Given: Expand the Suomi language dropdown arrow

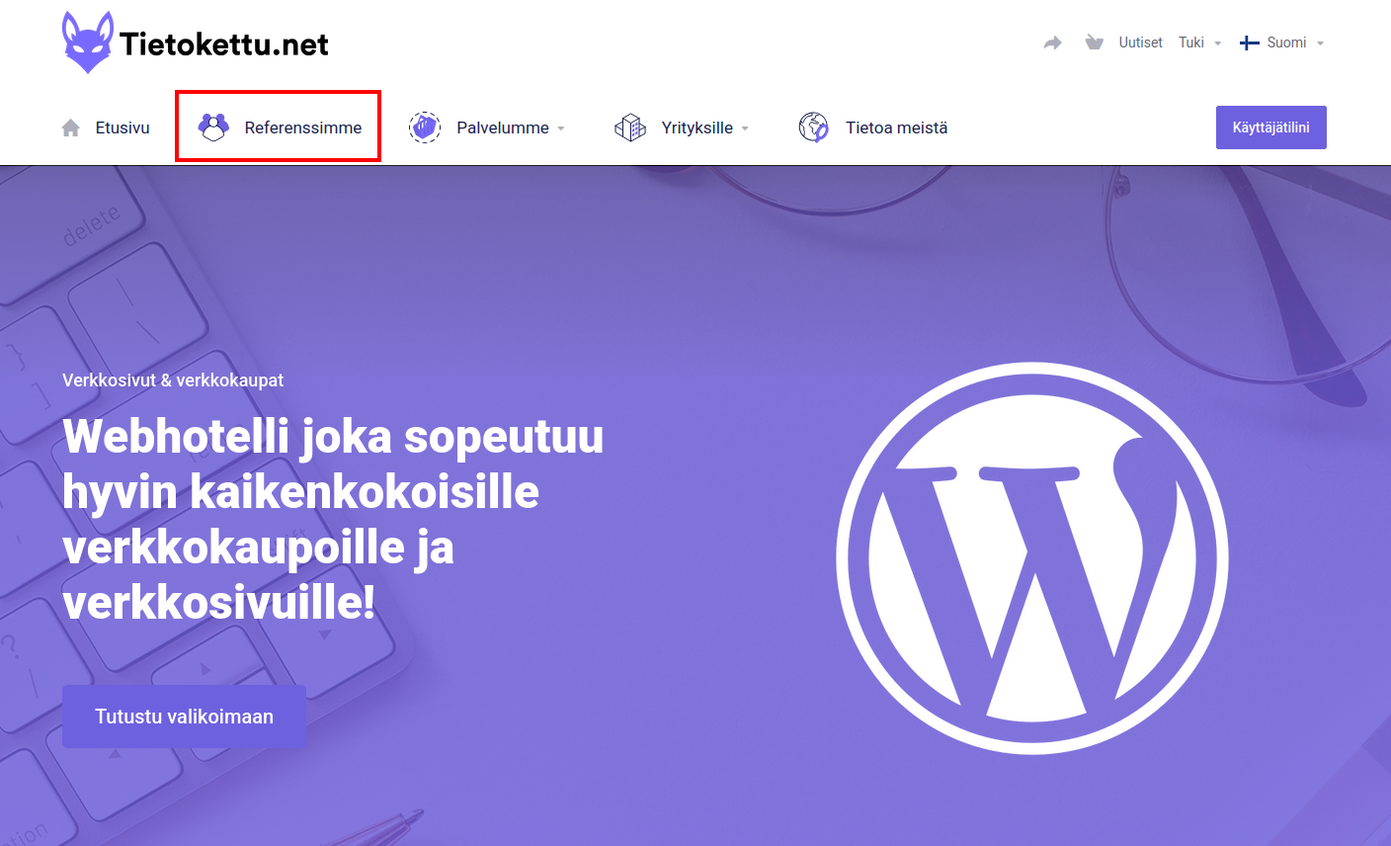Looking at the screenshot, I should [x=1320, y=43].
